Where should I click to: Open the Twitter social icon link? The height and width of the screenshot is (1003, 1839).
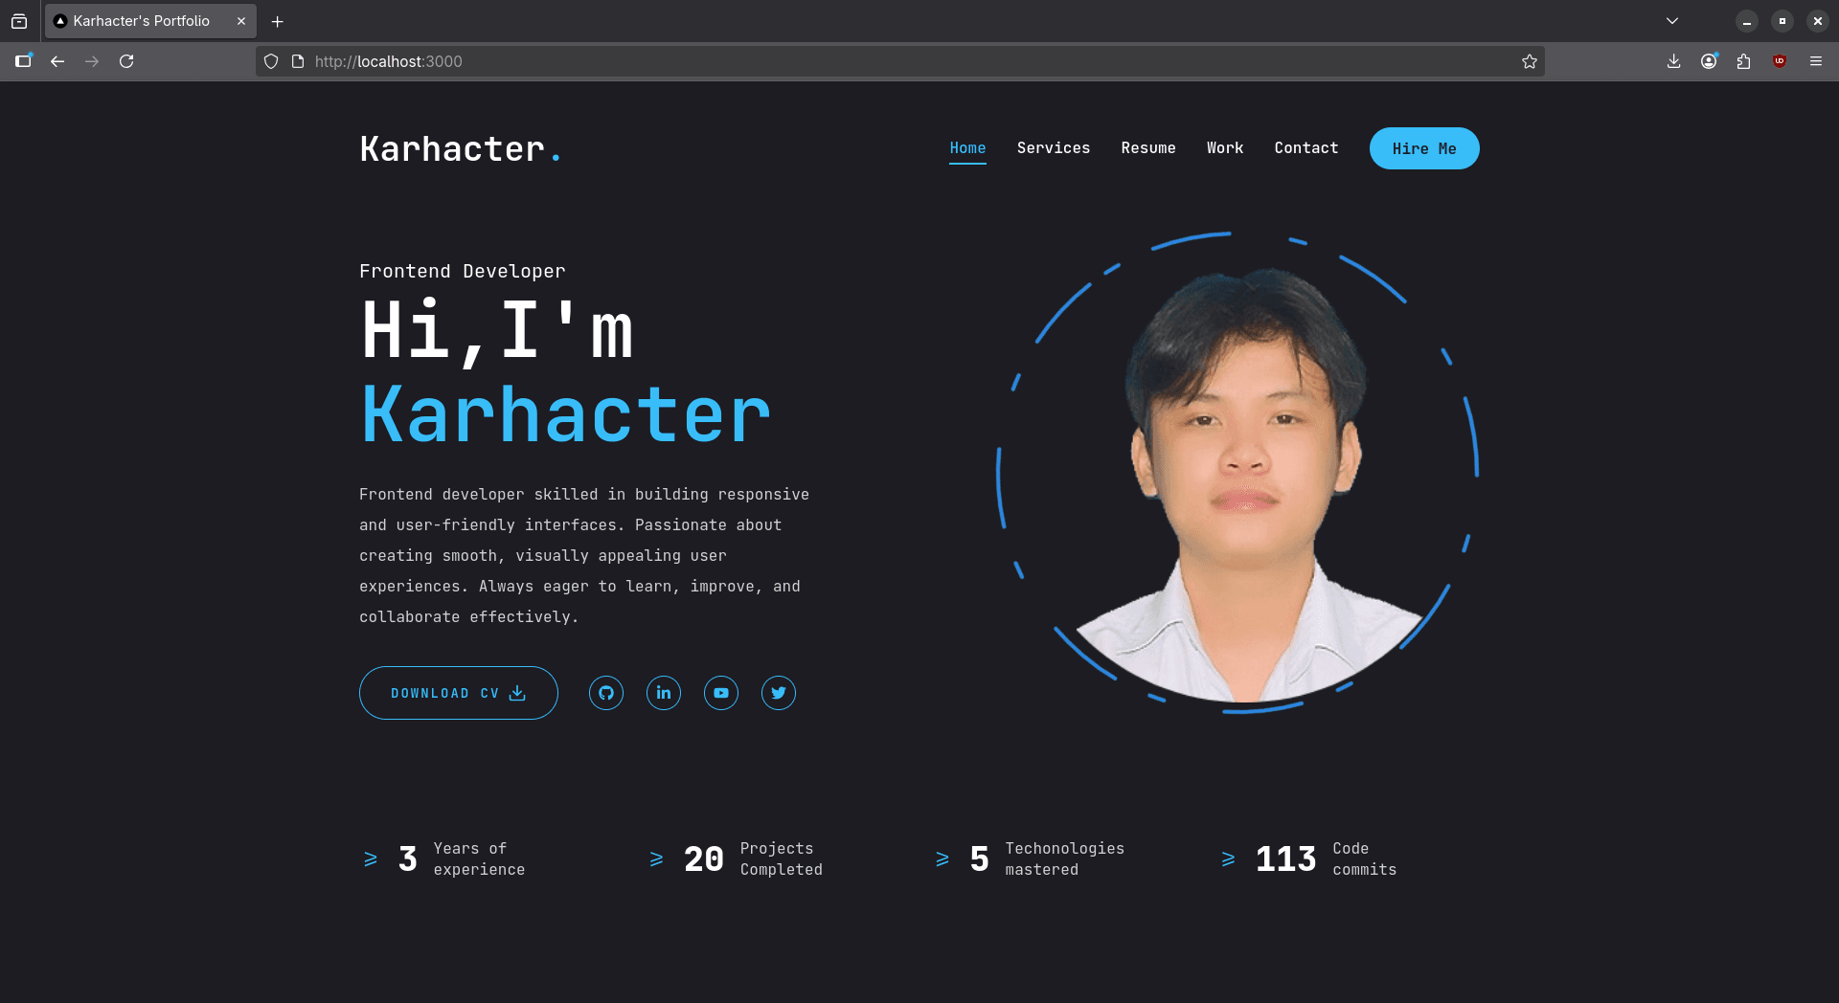tap(779, 693)
